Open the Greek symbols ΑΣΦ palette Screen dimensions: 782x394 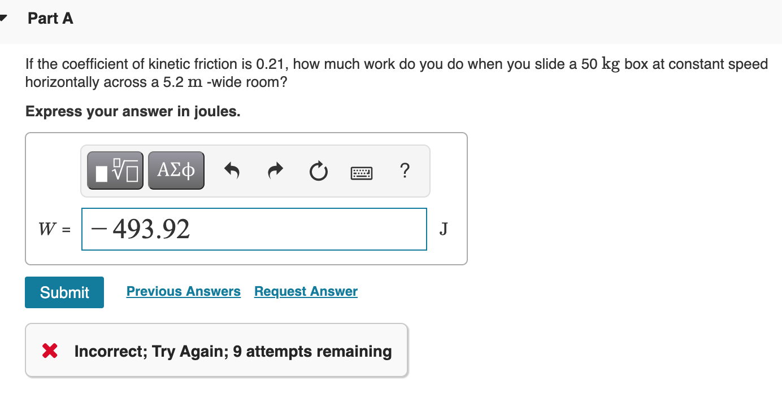tap(176, 170)
